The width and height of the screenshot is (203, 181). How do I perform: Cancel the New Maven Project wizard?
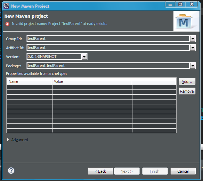183,171
